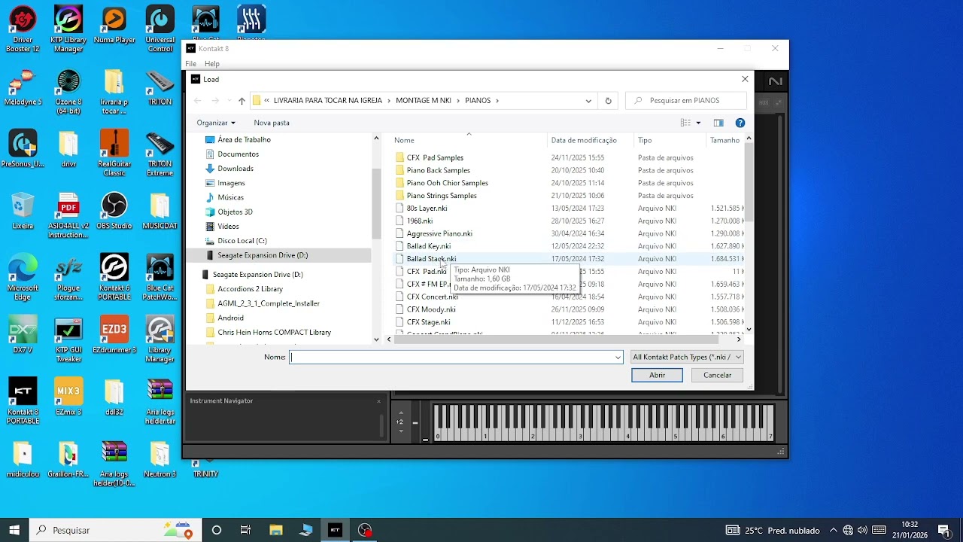Open the Nome filename dropdown
The height and width of the screenshot is (542, 963).
[x=618, y=358]
